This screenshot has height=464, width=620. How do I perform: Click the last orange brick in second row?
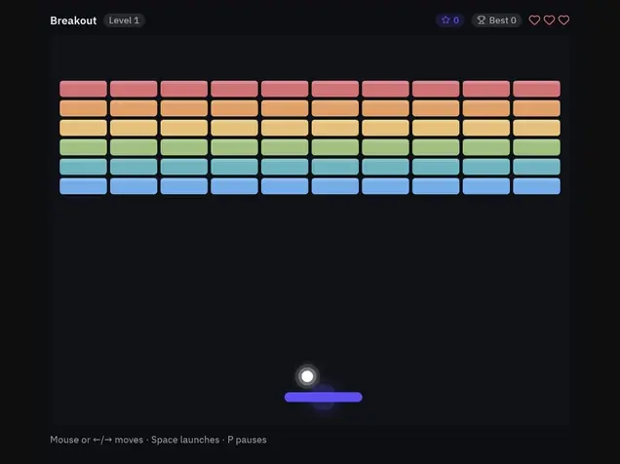[x=536, y=108]
